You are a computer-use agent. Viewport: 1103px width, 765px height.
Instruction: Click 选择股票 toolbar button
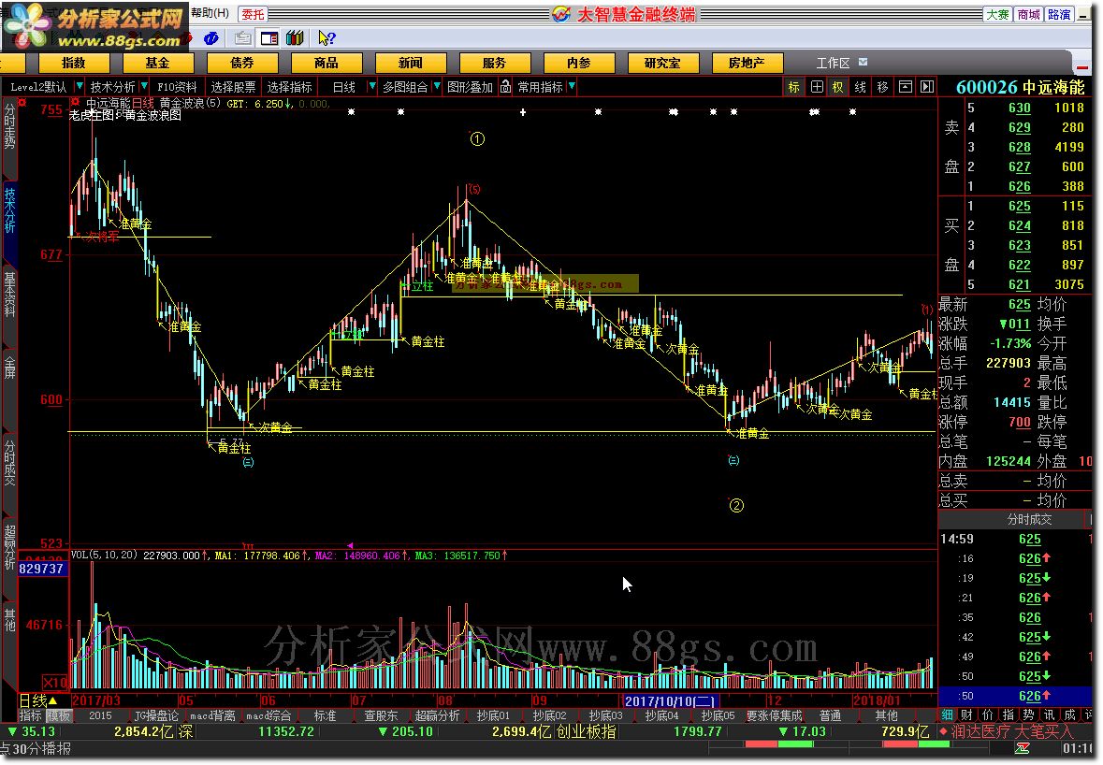point(234,86)
